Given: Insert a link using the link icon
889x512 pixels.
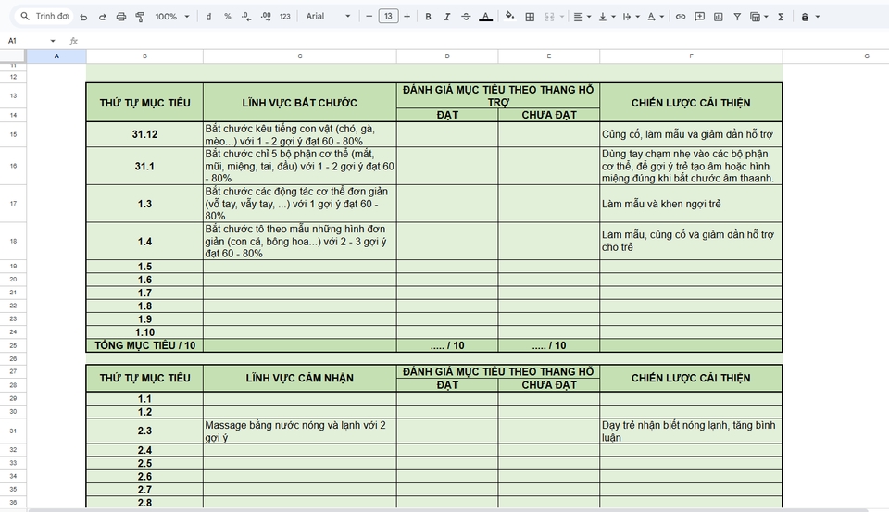Looking at the screenshot, I should [681, 17].
